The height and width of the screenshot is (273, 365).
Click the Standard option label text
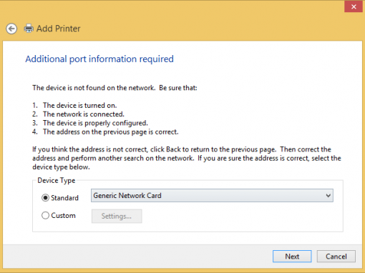tap(64, 198)
